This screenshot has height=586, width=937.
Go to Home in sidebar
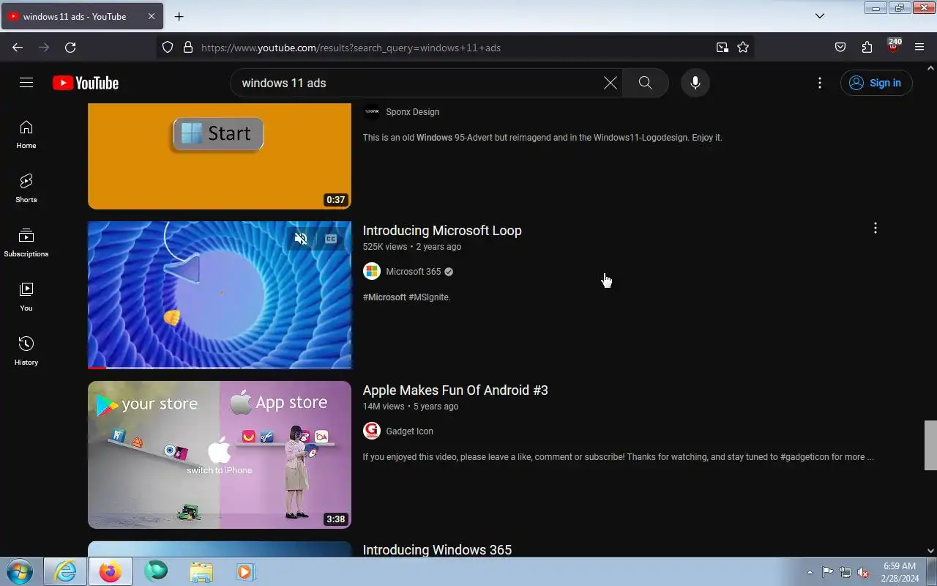[x=26, y=135]
